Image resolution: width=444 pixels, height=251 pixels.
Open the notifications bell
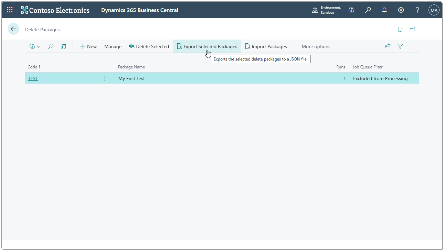coord(384,10)
